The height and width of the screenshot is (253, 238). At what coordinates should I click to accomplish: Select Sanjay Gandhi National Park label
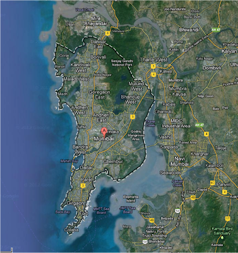pyautogui.click(x=122, y=63)
